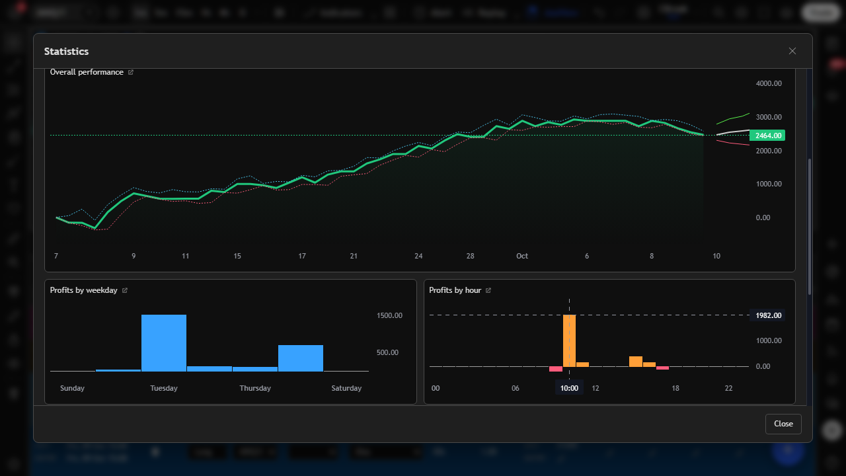Open Overall performance chart in pop-out view
This screenshot has width=846, height=476.
pyautogui.click(x=131, y=72)
